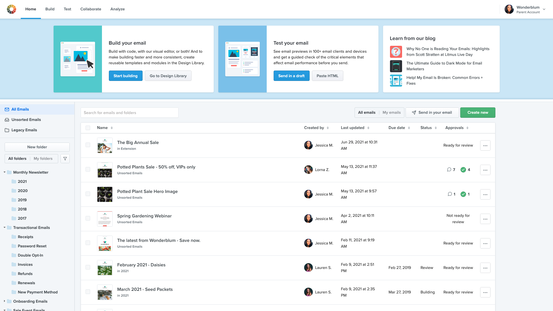Open the Wonderblum account dropdown
The height and width of the screenshot is (311, 553).
pyautogui.click(x=544, y=9)
